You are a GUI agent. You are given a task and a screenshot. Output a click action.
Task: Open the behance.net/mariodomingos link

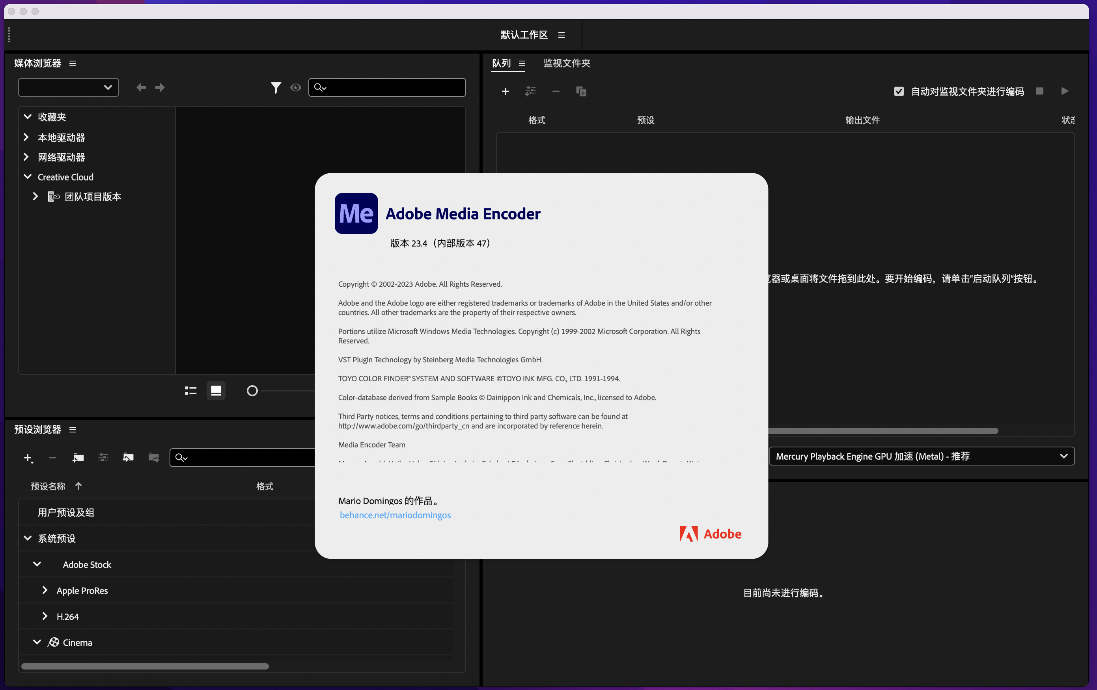click(395, 515)
